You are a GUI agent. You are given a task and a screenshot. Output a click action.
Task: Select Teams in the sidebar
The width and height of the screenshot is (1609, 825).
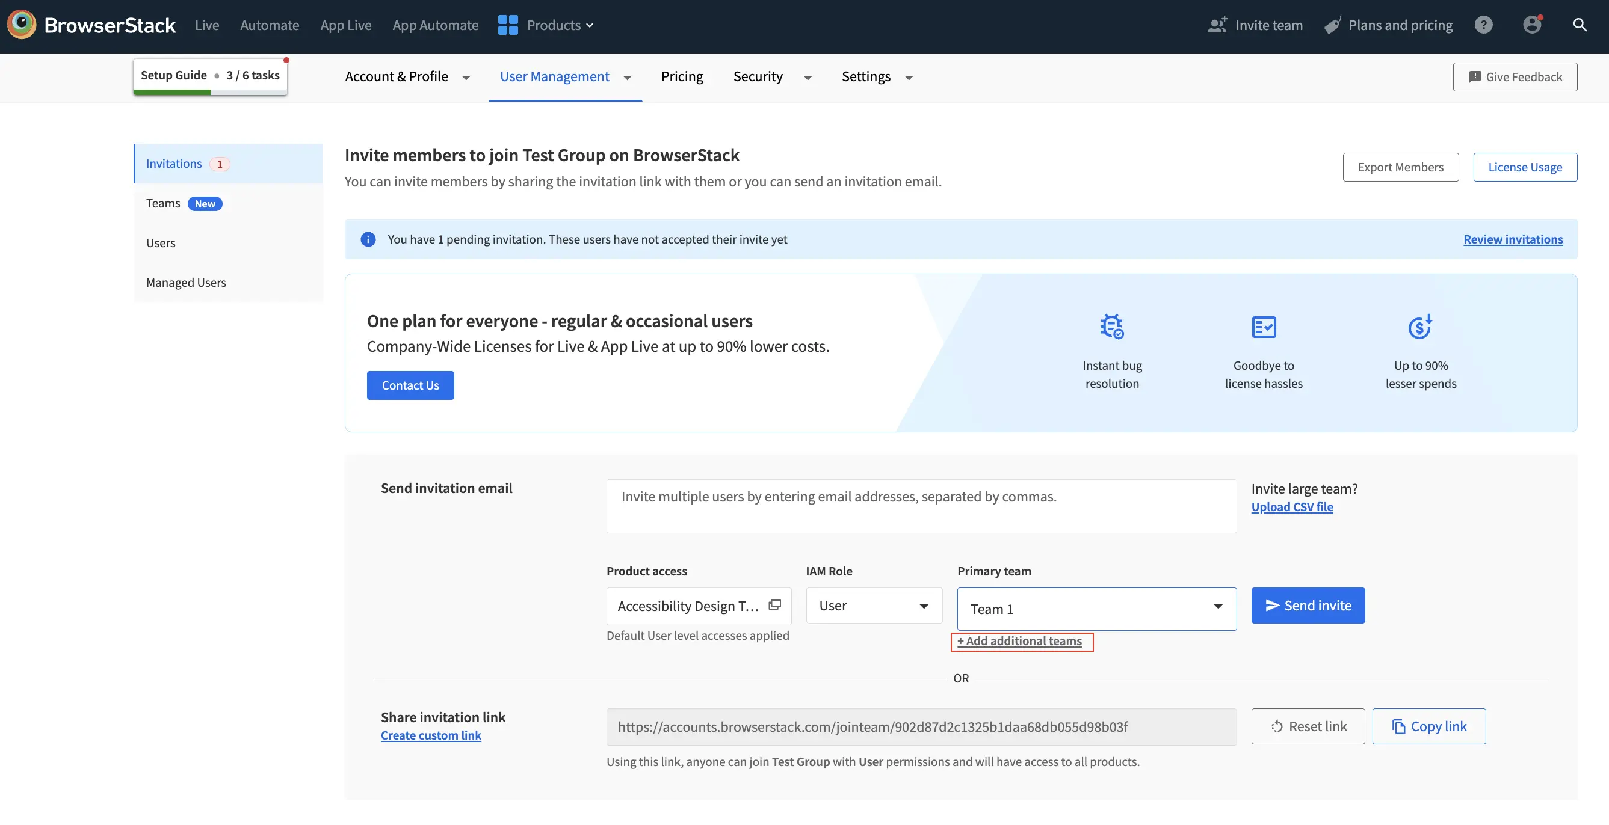point(164,203)
